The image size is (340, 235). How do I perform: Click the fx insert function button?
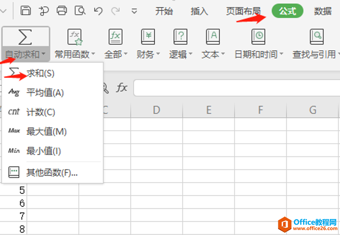[x=121, y=88]
